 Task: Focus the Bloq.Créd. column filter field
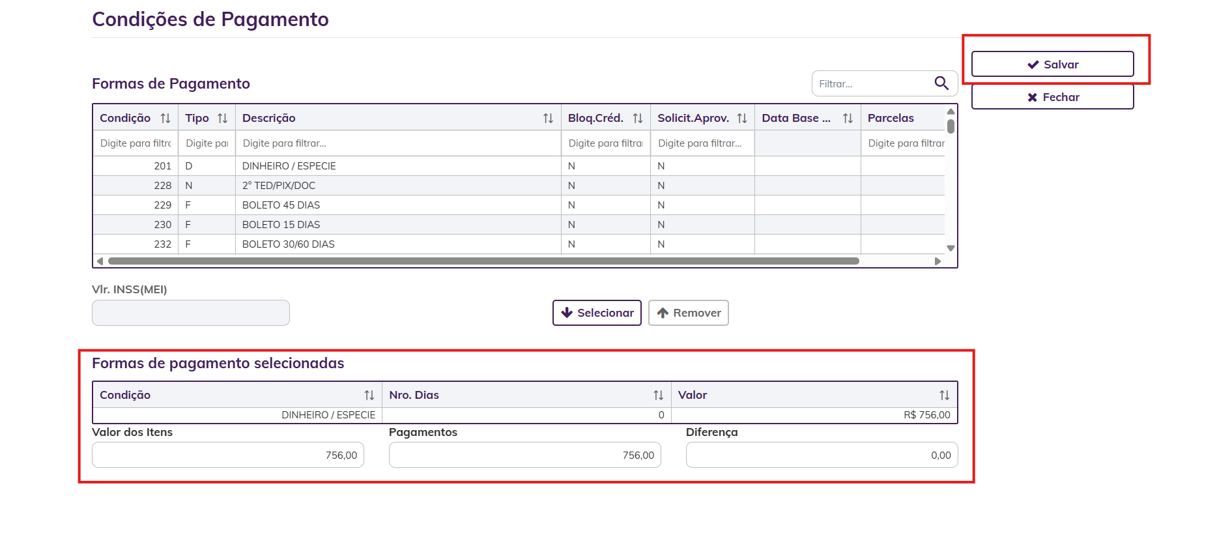(x=605, y=143)
